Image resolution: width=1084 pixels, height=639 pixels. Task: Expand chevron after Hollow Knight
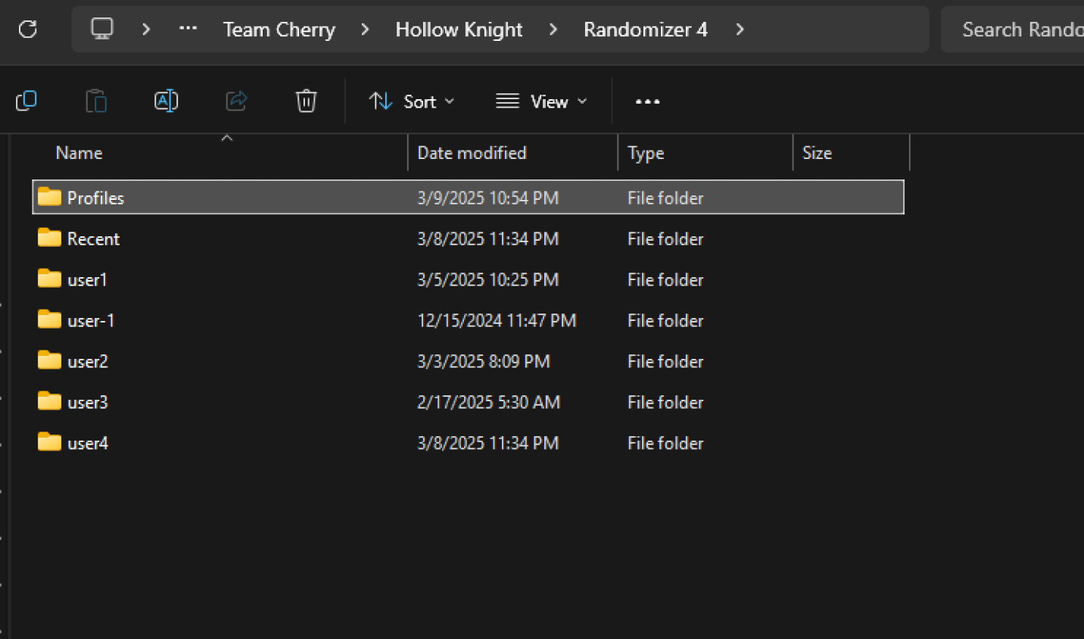(x=553, y=30)
